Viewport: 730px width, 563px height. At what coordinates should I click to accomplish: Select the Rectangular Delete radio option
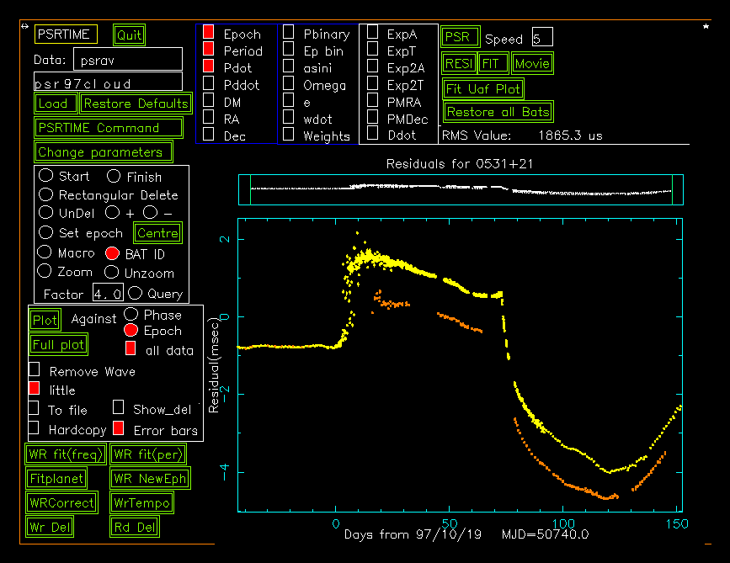pyautogui.click(x=45, y=194)
